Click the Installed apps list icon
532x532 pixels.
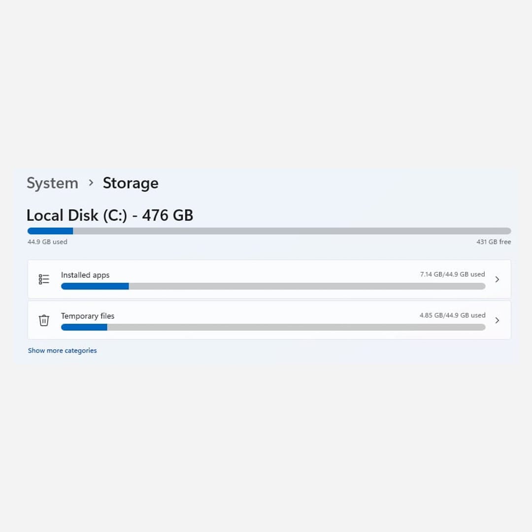44,279
